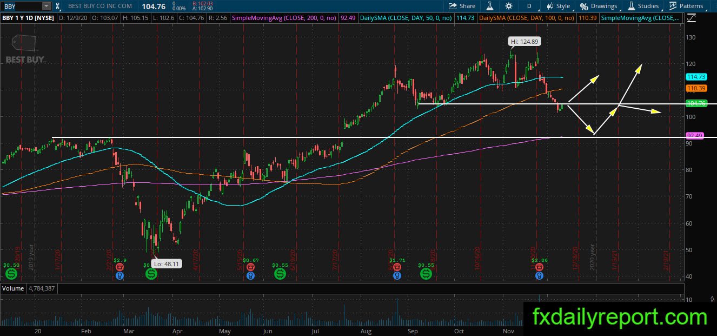The width and height of the screenshot is (717, 336).
Task: Click the magenta 92.49 price axis tag
Action: point(694,135)
